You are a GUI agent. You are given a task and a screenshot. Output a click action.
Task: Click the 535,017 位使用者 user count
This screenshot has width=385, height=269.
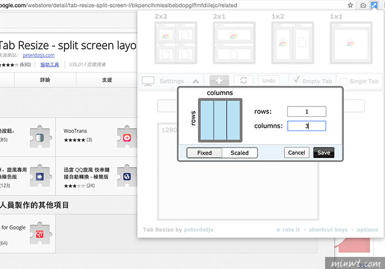87,64
